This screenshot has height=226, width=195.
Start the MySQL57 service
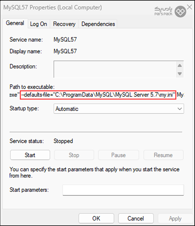pyautogui.click(x=30, y=155)
